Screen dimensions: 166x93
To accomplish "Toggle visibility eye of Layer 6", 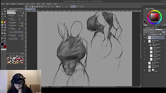I will click(x=144, y=56).
